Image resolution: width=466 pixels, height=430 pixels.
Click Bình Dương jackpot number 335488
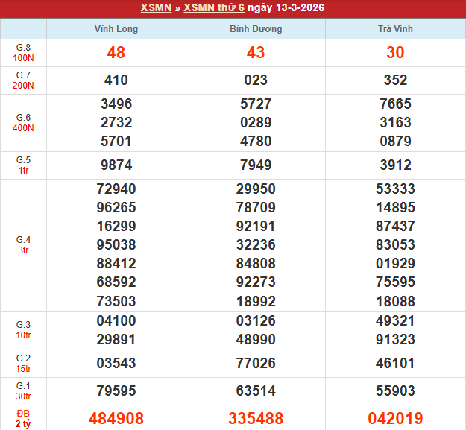[256, 418]
